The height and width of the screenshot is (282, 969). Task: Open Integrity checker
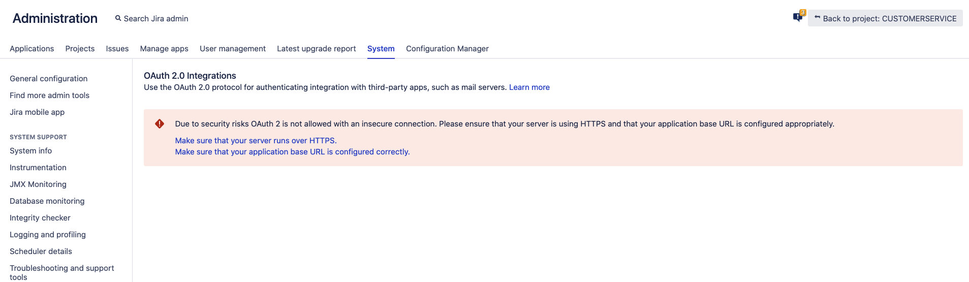(40, 217)
